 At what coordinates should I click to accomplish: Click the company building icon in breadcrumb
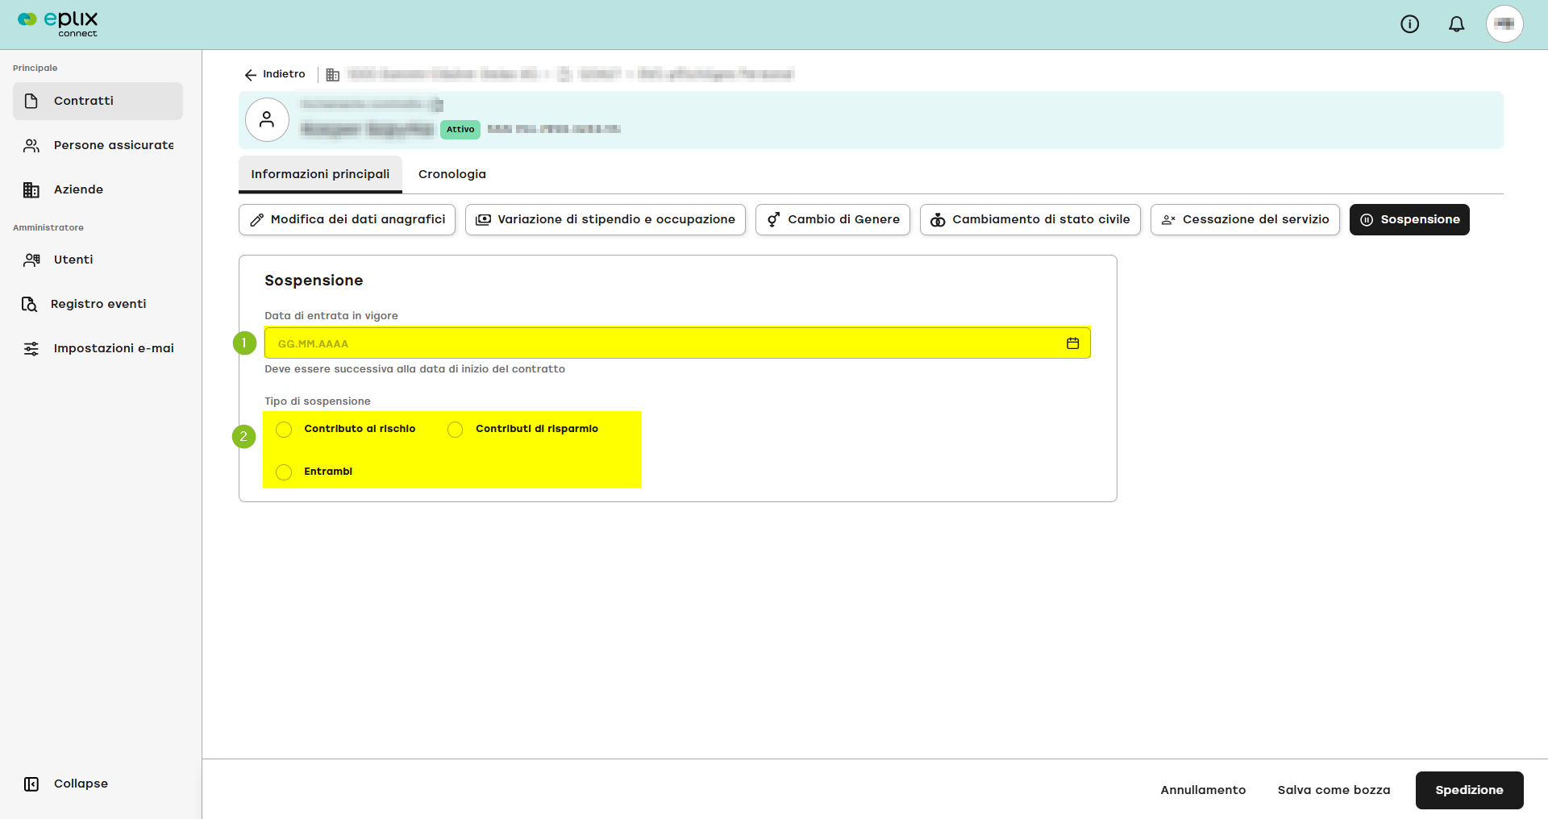coord(333,75)
